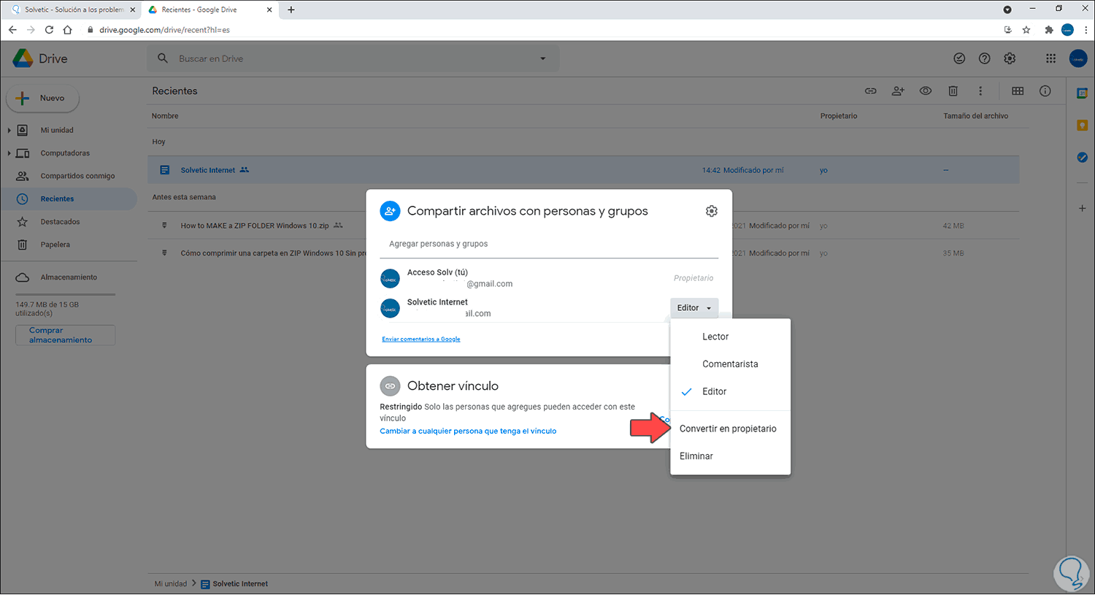This screenshot has height=595, width=1095.
Task: Click the Nombre column header
Action: point(165,116)
